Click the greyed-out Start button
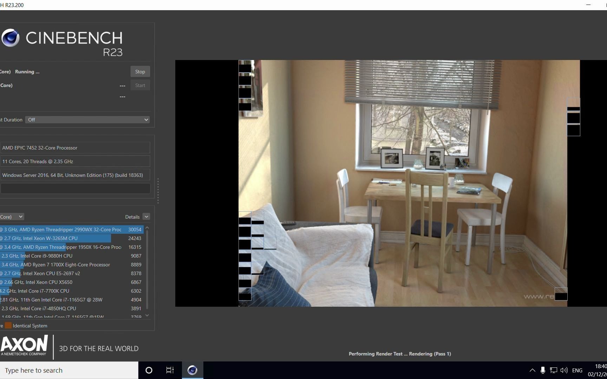607x379 pixels. [x=140, y=85]
